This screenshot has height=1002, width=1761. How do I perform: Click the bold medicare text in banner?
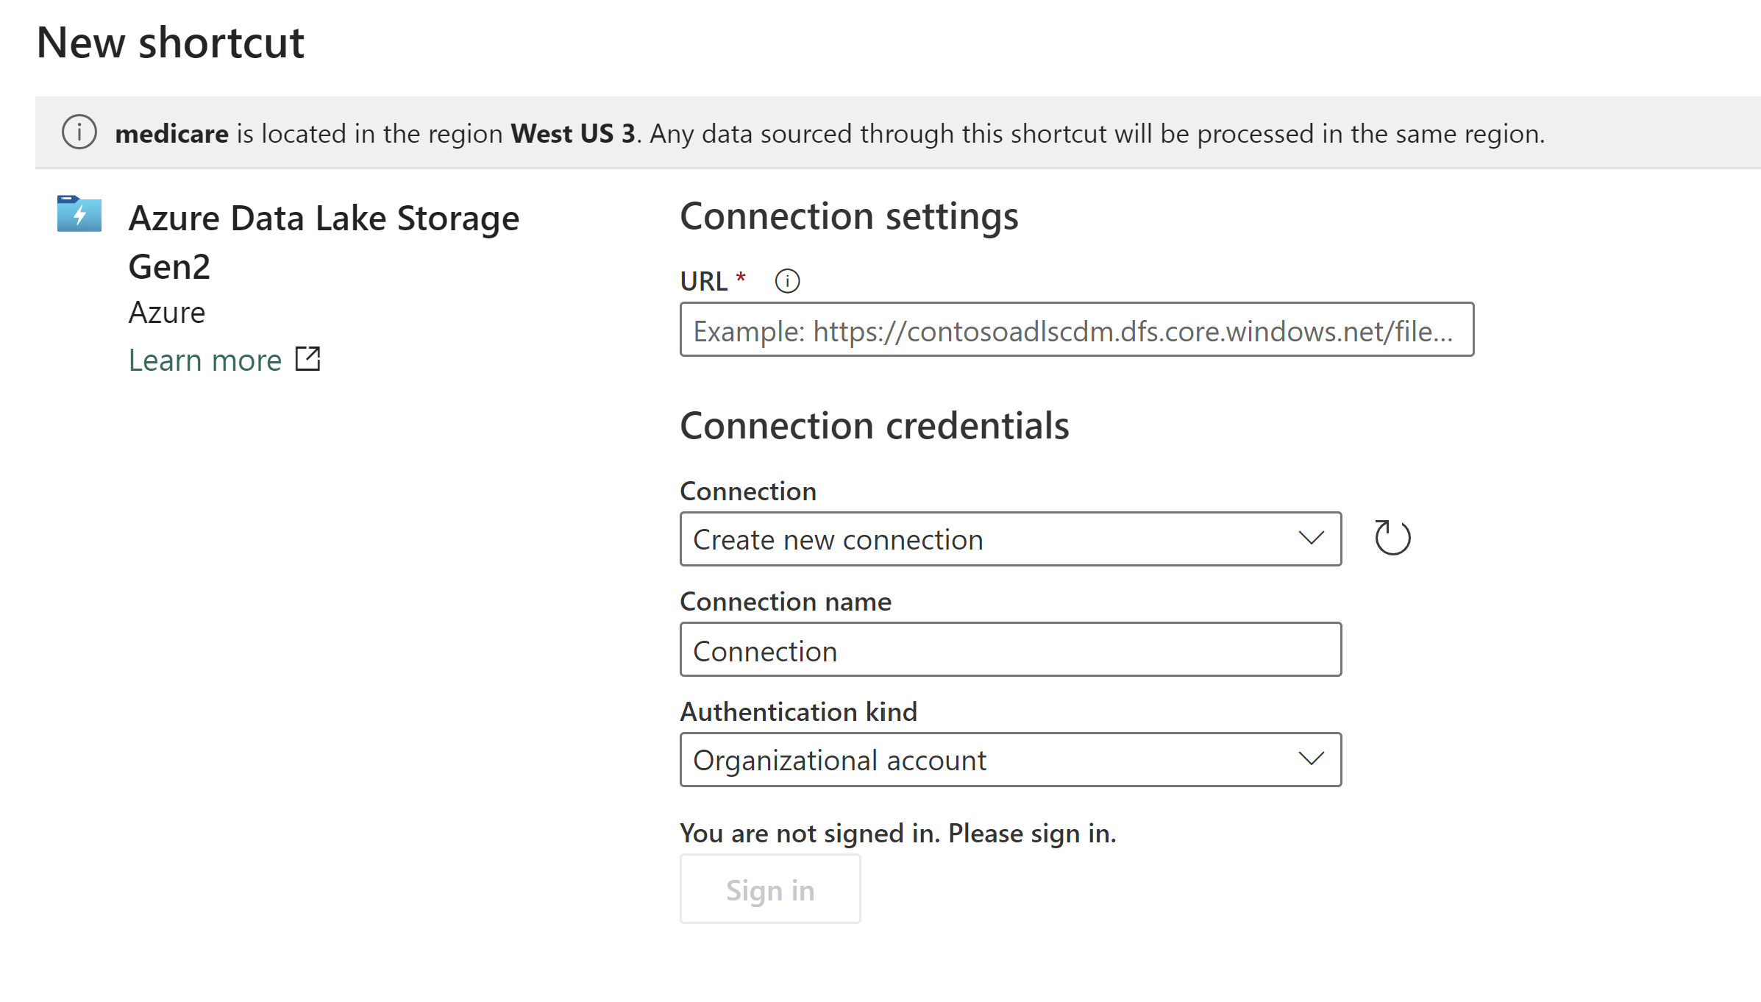[x=171, y=134]
